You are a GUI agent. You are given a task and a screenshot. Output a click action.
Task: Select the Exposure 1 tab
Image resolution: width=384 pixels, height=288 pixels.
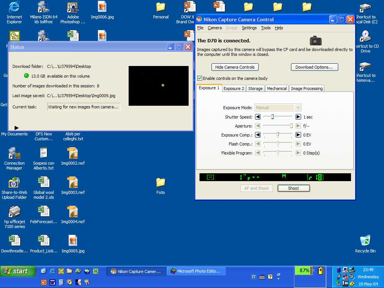[209, 88]
